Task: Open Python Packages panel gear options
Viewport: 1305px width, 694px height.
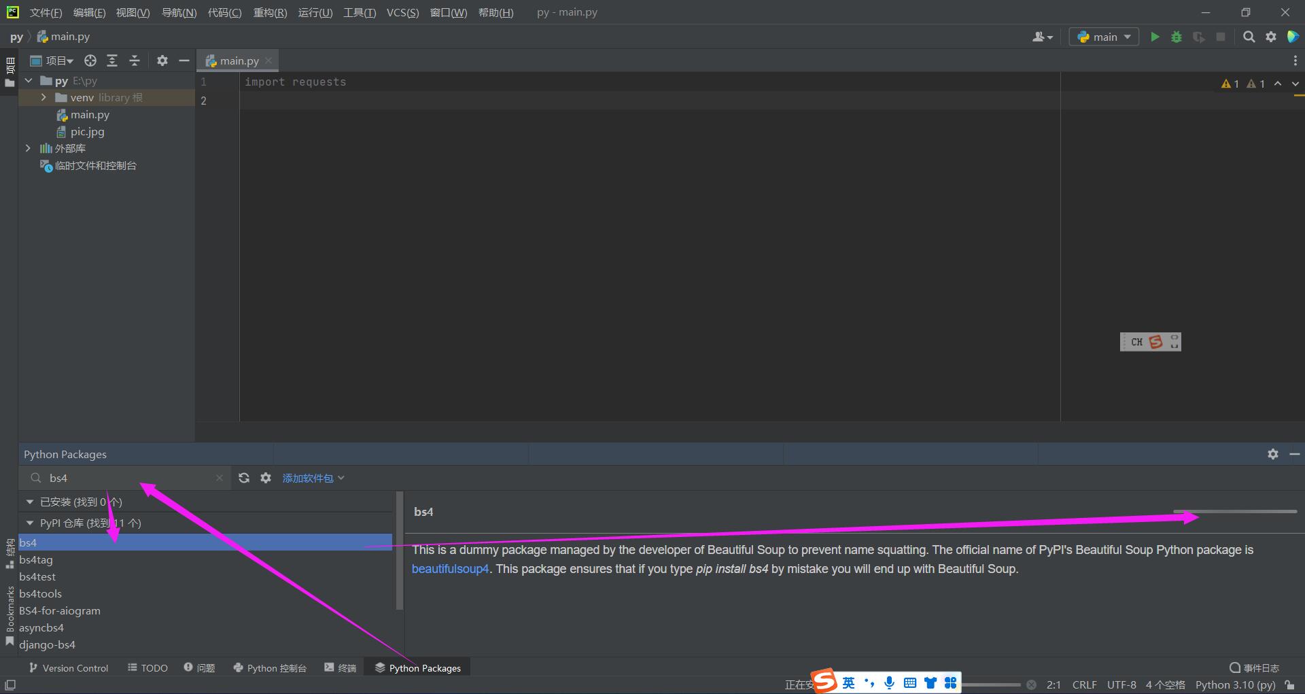Action: click(1273, 454)
